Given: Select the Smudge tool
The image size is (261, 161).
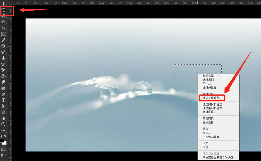Looking at the screenshot, I should [3, 82].
